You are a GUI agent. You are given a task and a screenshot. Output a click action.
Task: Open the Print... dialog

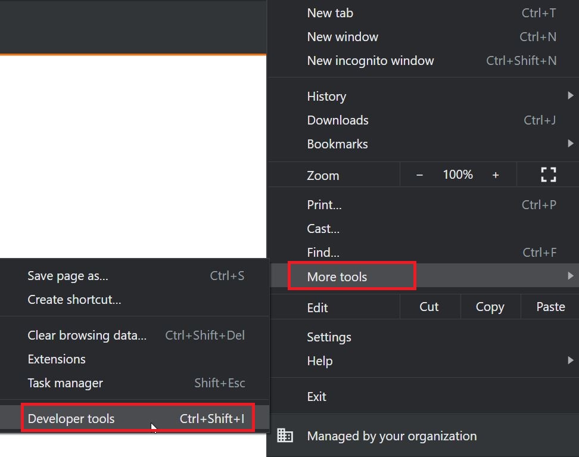pyautogui.click(x=423, y=205)
